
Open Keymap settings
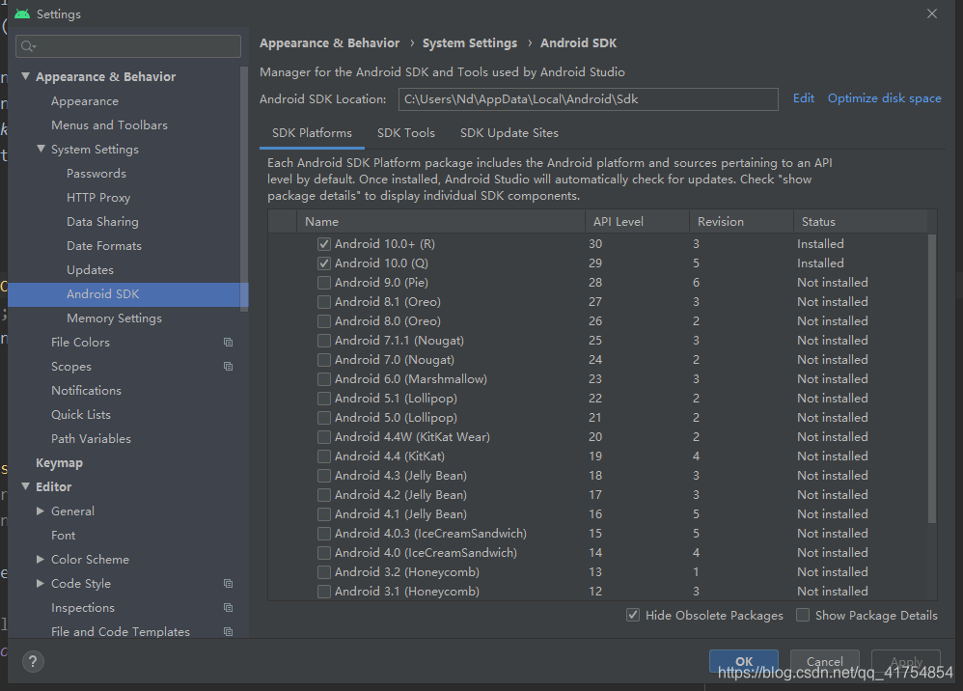click(x=59, y=462)
